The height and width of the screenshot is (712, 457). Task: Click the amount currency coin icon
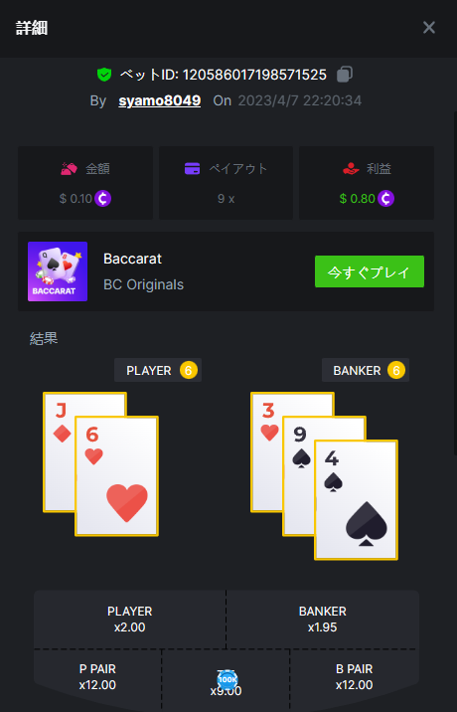103,199
